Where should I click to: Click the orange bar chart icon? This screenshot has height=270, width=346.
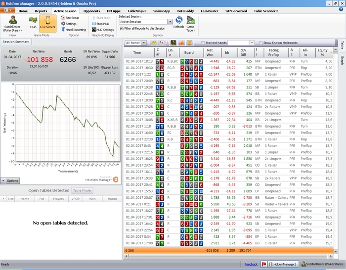[181, 43]
